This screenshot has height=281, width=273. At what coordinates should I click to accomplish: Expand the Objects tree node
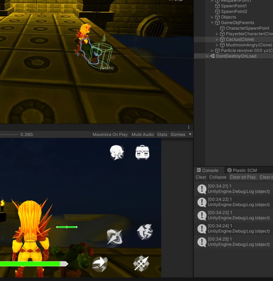click(212, 17)
